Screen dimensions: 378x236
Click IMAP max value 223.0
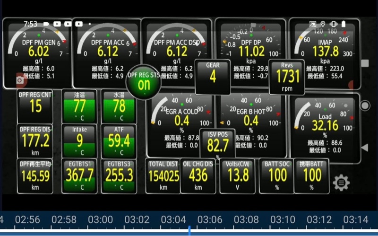click(337, 69)
